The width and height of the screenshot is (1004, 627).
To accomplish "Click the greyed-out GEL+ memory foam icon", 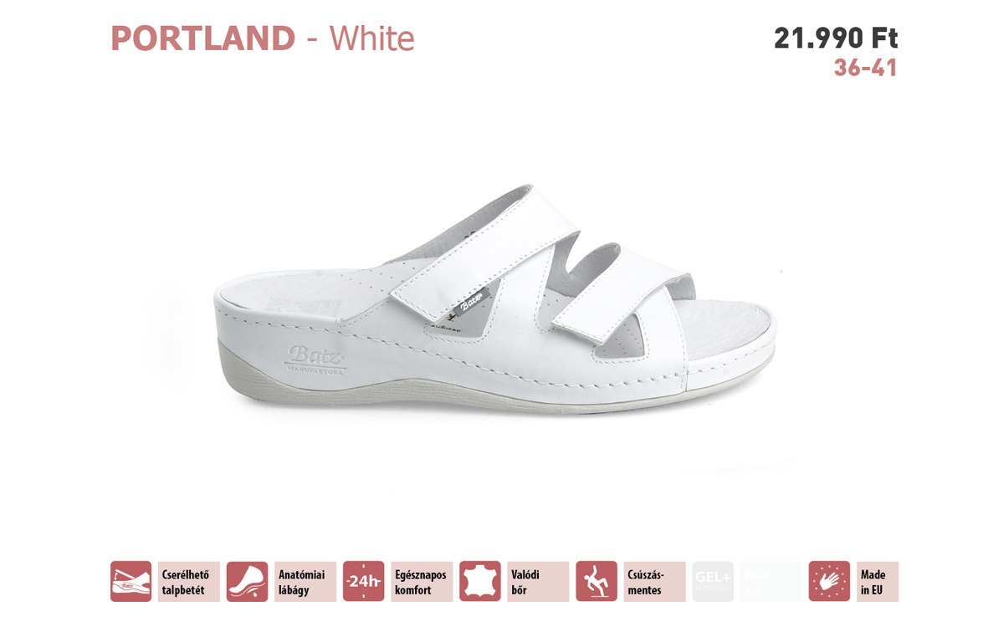I will tap(713, 581).
